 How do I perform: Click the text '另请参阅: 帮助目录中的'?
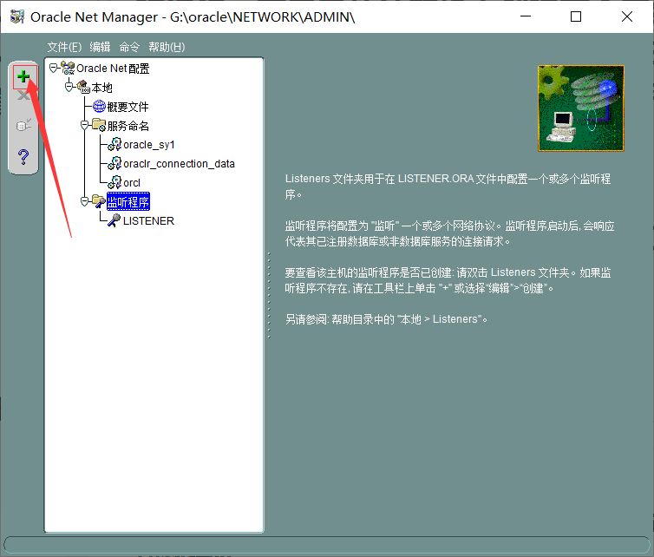click(x=340, y=319)
